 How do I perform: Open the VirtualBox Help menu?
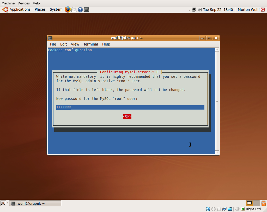pos(36,3)
